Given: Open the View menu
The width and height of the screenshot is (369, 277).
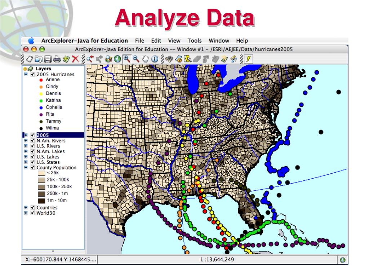Looking at the screenshot, I should click(174, 41).
